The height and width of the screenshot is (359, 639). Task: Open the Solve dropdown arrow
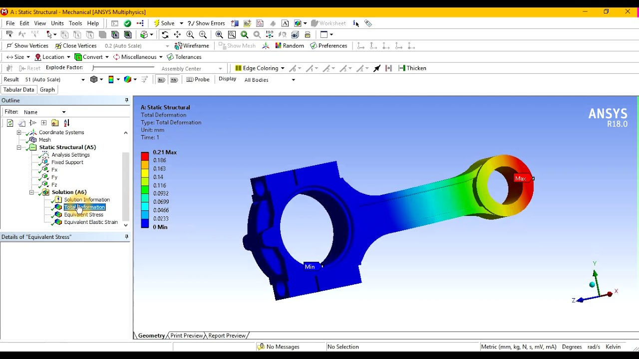181,23
